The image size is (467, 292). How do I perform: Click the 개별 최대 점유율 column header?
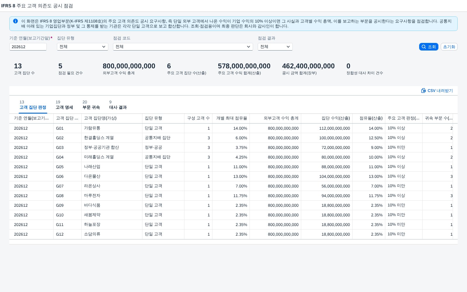pyautogui.click(x=231, y=118)
